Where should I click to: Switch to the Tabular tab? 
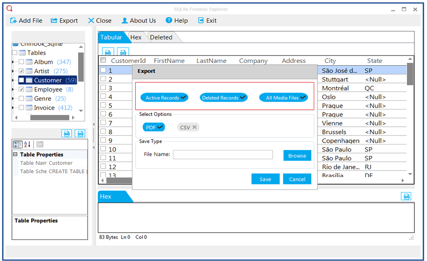point(111,37)
